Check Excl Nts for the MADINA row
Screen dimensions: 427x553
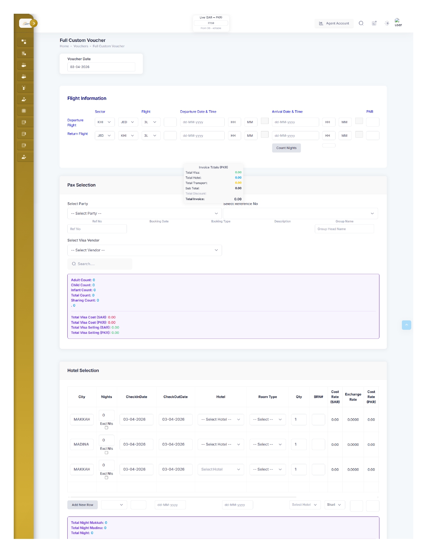(106, 453)
